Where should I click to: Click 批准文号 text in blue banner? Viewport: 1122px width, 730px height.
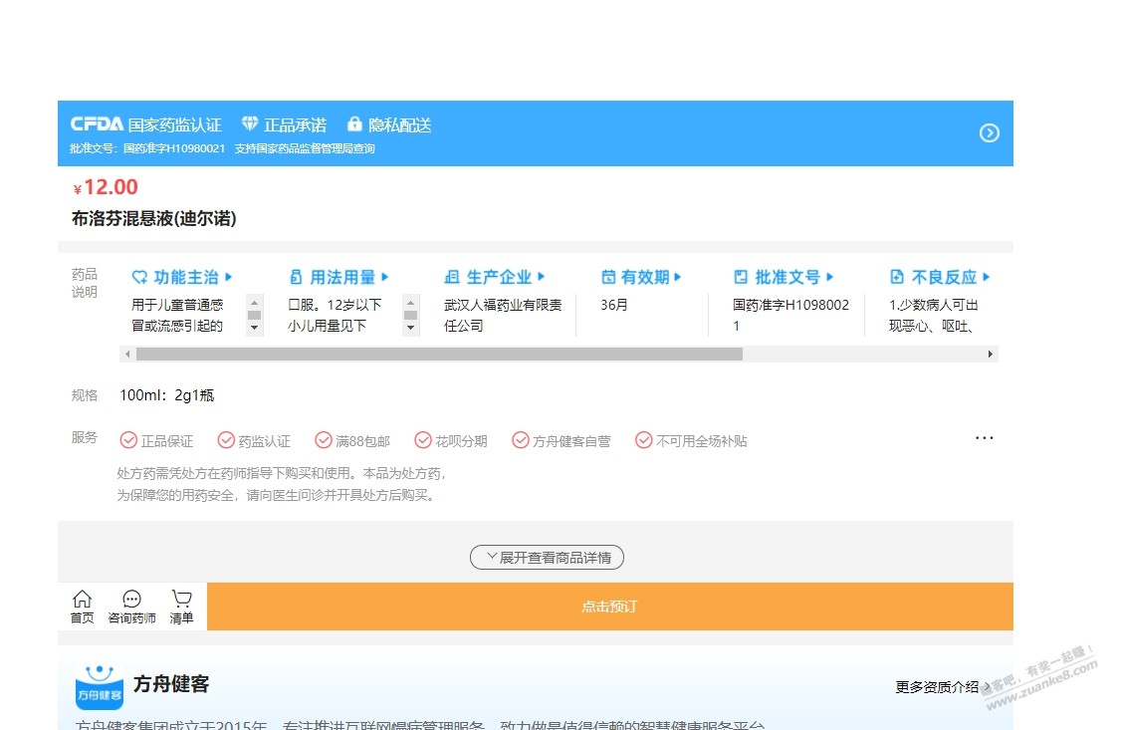(x=146, y=148)
